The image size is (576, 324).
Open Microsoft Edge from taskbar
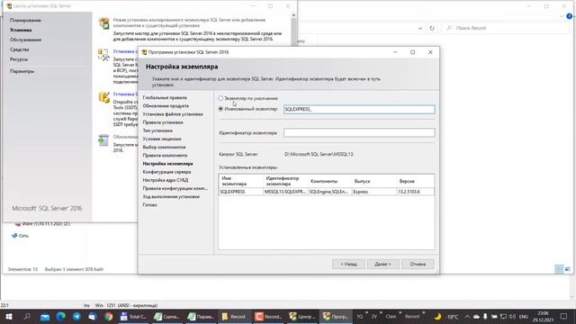pos(60,316)
